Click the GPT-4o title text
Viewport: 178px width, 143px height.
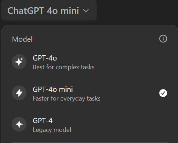point(45,58)
